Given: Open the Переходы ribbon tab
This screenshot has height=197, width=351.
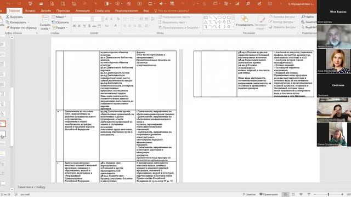Looking at the screenshot, I should coord(63,11).
